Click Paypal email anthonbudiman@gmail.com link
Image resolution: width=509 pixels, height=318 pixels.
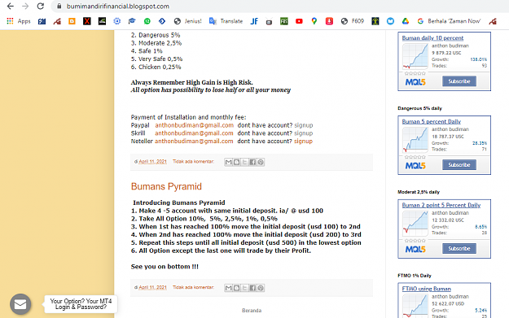coord(194,125)
